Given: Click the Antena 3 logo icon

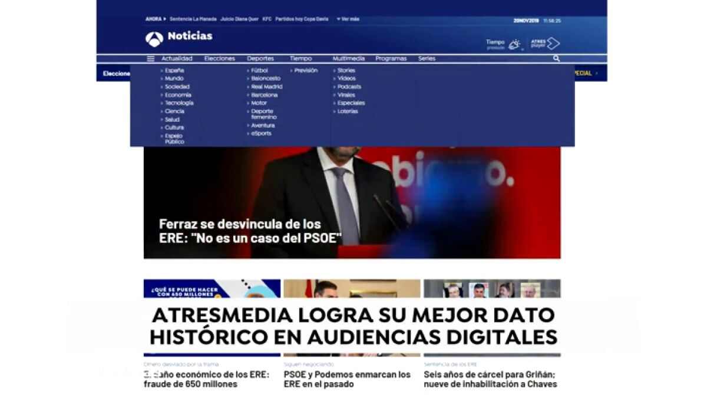Looking at the screenshot, I should tap(154, 39).
